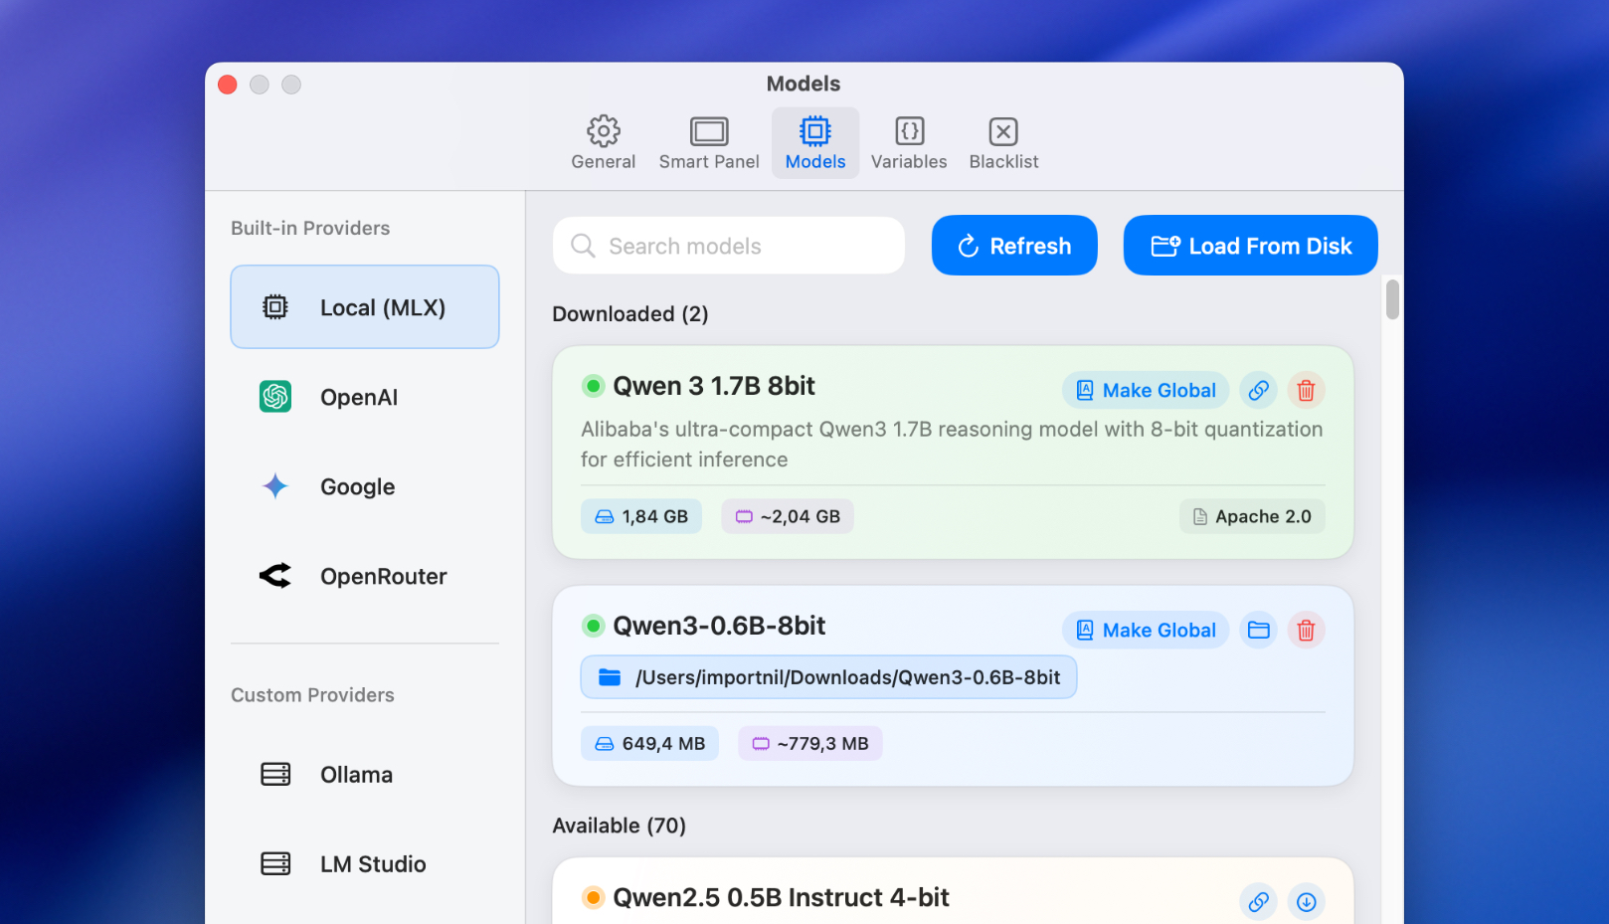The image size is (1609, 924).
Task: Download Qwen2.5 0.5B Instruct 4-bit
Action: tap(1306, 901)
